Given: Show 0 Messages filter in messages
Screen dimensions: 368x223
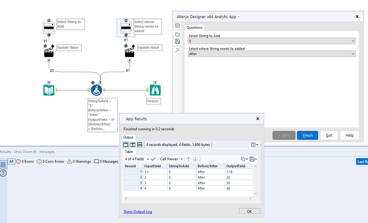Looking at the screenshot, I should tap(106, 162).
